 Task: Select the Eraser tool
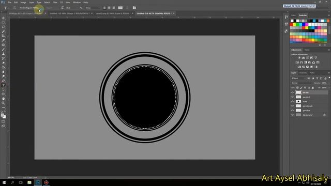point(3,63)
